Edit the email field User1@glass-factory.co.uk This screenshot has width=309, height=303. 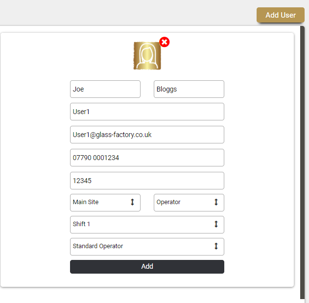[147, 135]
